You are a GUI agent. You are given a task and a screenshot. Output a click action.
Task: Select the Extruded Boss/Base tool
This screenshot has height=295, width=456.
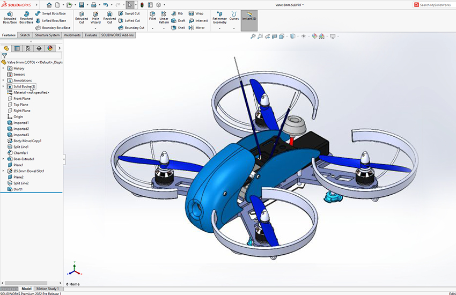click(10, 17)
